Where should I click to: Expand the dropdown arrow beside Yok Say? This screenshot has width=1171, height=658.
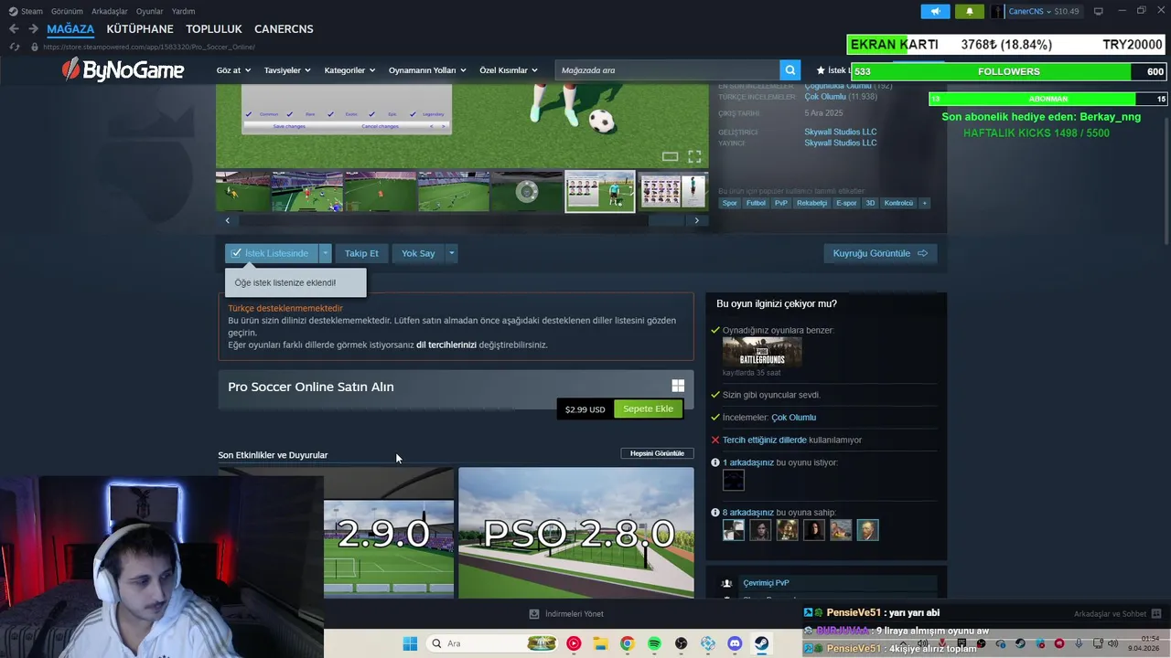point(451,253)
